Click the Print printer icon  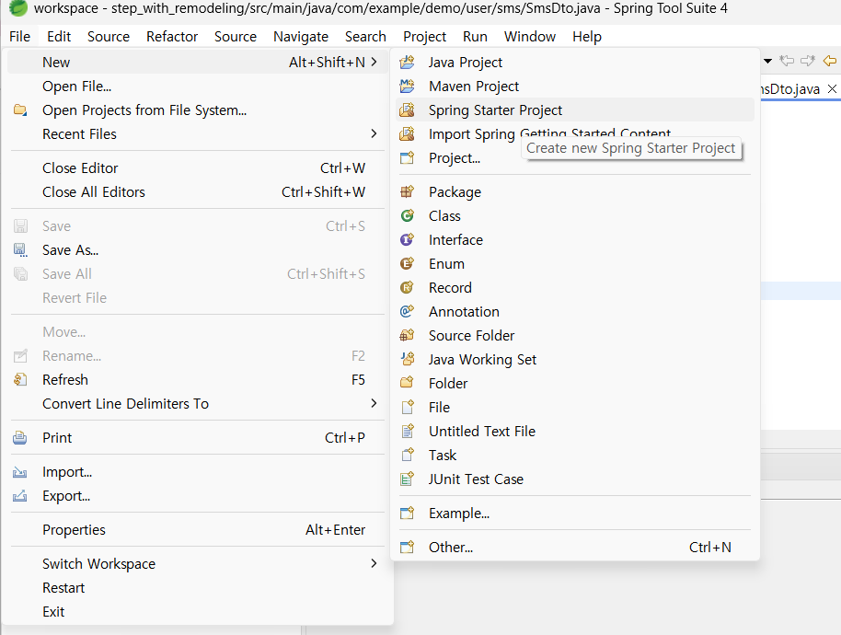pyautogui.click(x=20, y=438)
